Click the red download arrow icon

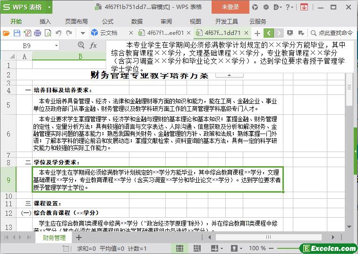(304, 7)
